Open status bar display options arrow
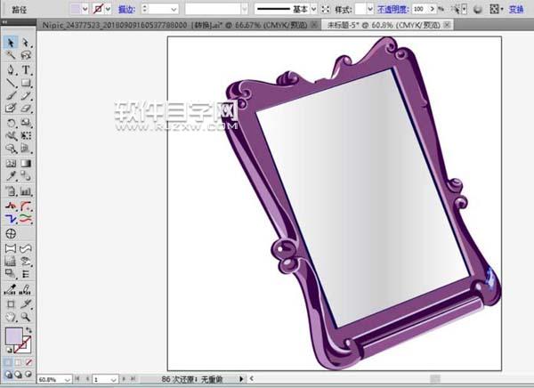Viewport: 534px width, 388px height. (241, 379)
